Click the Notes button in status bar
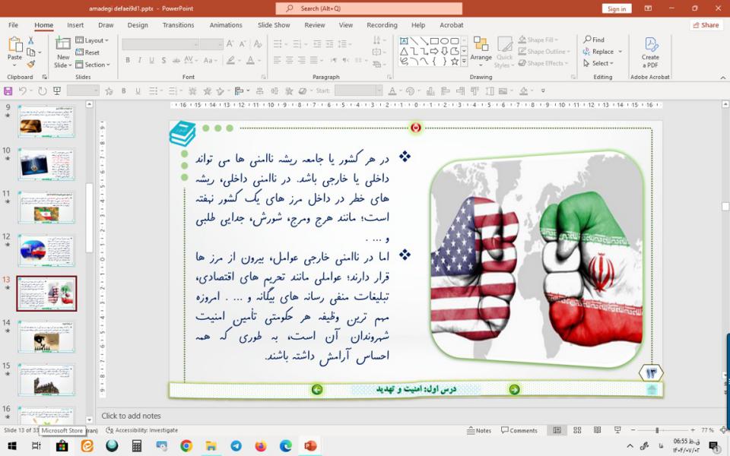The height and width of the screenshot is (456, 730). click(x=478, y=430)
